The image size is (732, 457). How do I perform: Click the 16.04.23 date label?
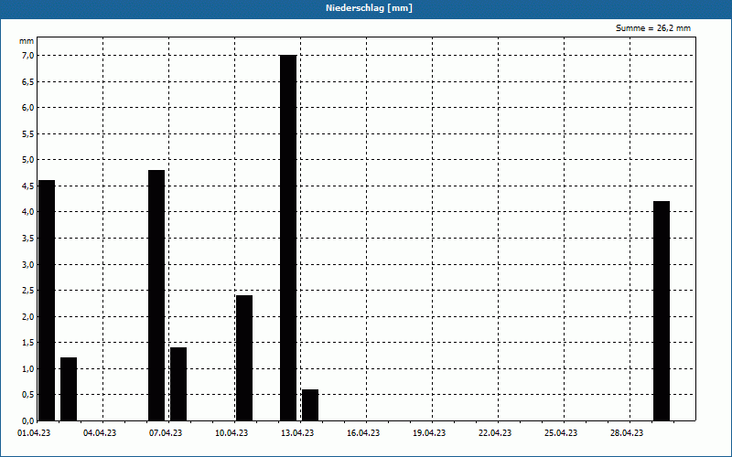[x=363, y=432]
